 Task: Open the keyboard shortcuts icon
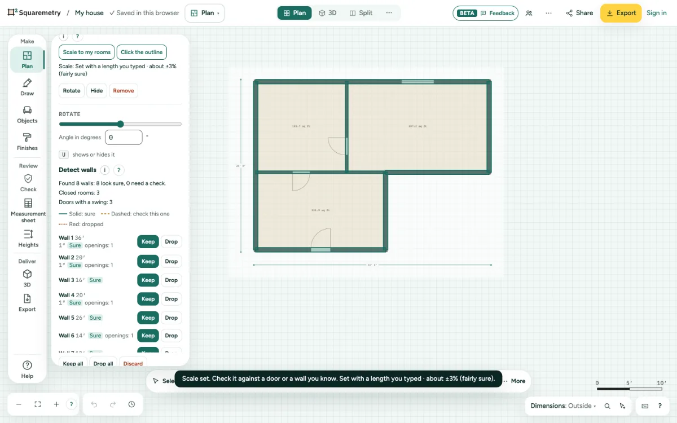pos(645,406)
